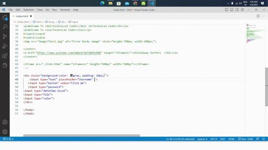
Task: Open File Explorer from taskbar
Action: (x=111, y=3)
